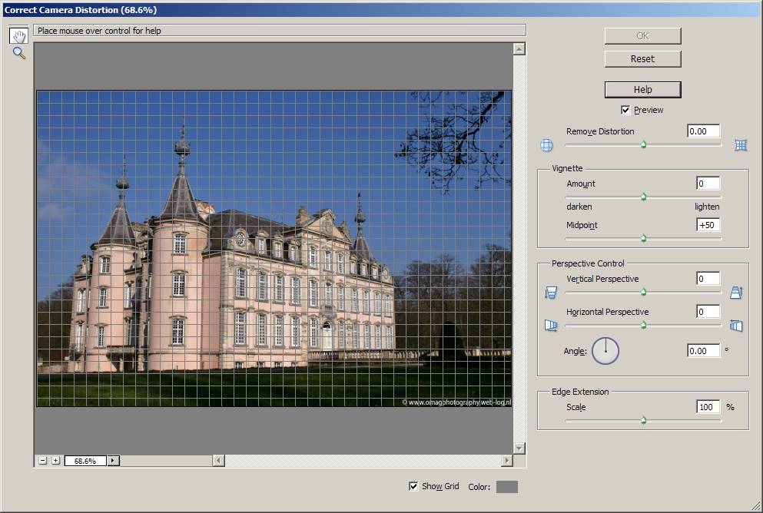Click the left horizontal perspective icon
763x513 pixels.
click(x=550, y=326)
